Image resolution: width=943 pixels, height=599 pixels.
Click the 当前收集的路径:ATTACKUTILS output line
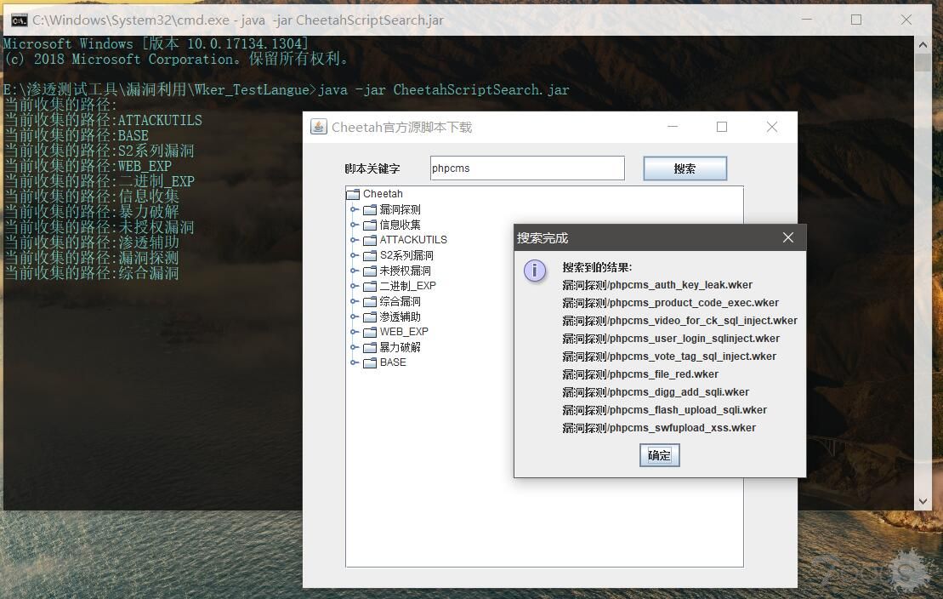(103, 121)
